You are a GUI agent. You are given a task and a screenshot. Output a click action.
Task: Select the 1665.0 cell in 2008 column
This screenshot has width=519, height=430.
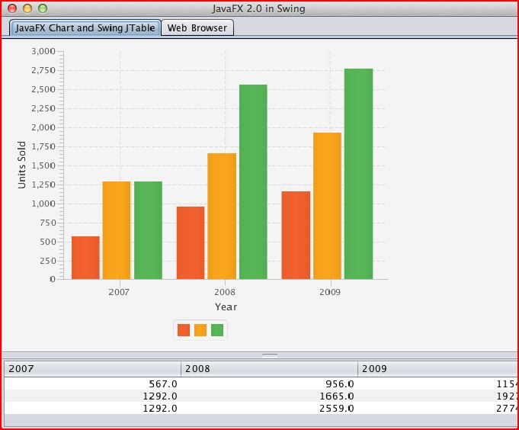(x=269, y=396)
